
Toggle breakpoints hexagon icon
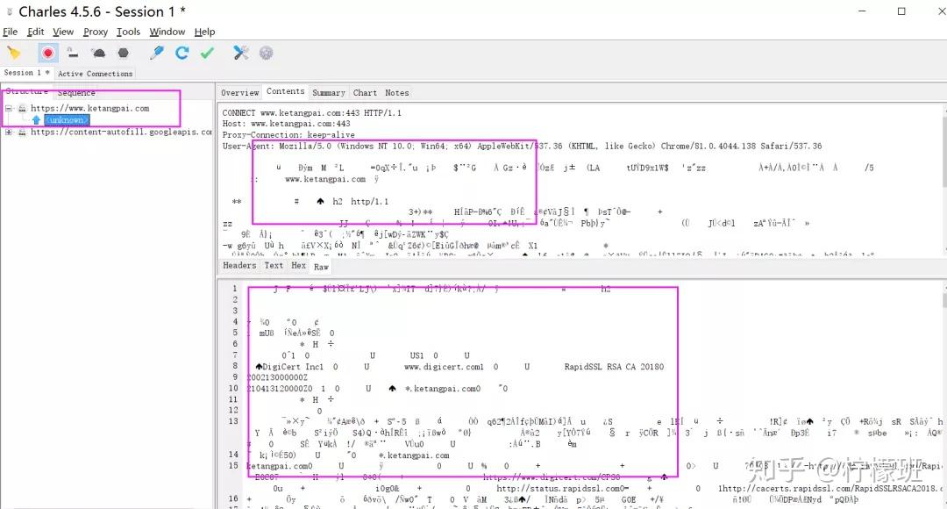[x=124, y=54]
